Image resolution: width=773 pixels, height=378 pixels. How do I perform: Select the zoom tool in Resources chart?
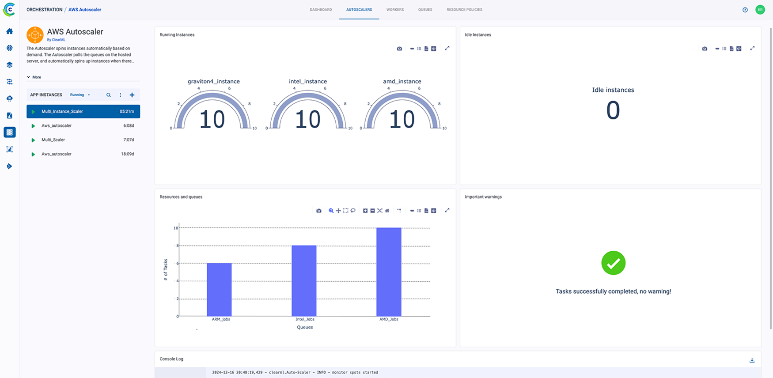[331, 211]
